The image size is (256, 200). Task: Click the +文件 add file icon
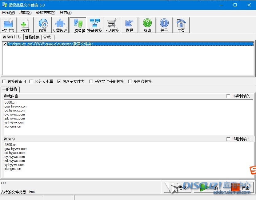[25, 25]
